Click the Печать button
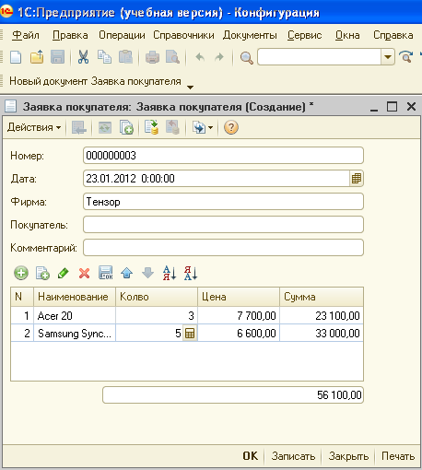This screenshot has width=422, height=470. tap(398, 456)
